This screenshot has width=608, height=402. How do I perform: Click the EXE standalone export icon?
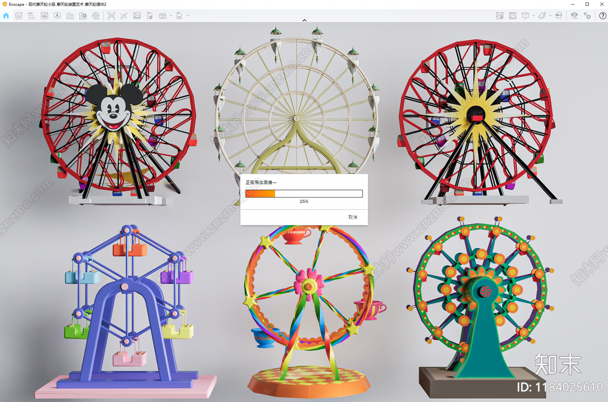pyautogui.click(x=179, y=16)
